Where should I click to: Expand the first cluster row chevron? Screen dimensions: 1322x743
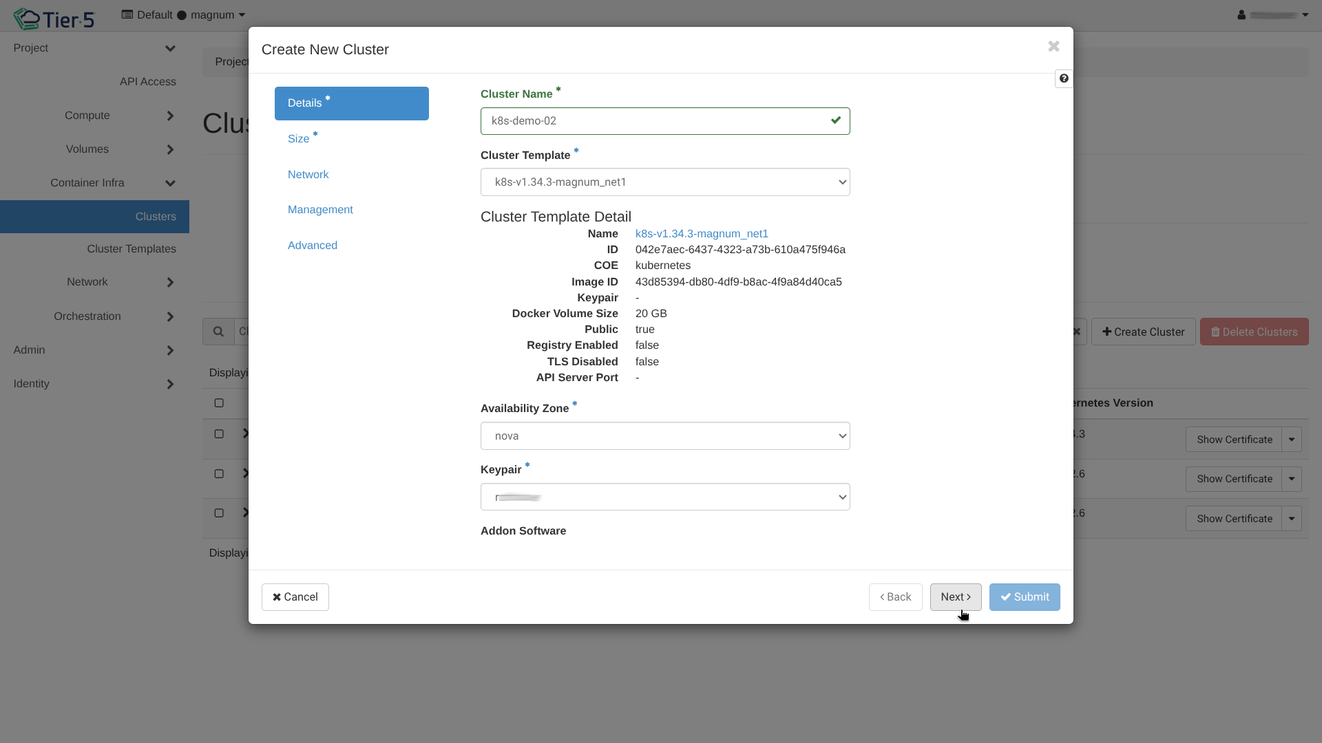245,433
